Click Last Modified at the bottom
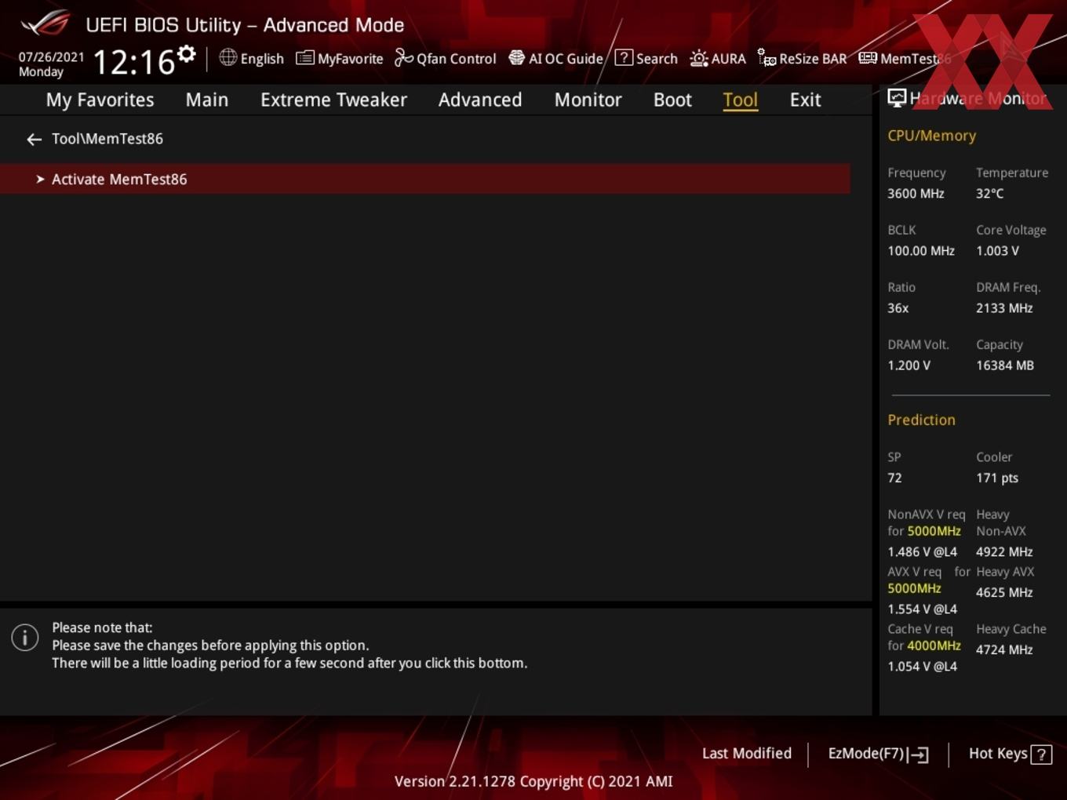Image resolution: width=1067 pixels, height=800 pixels. tap(747, 754)
